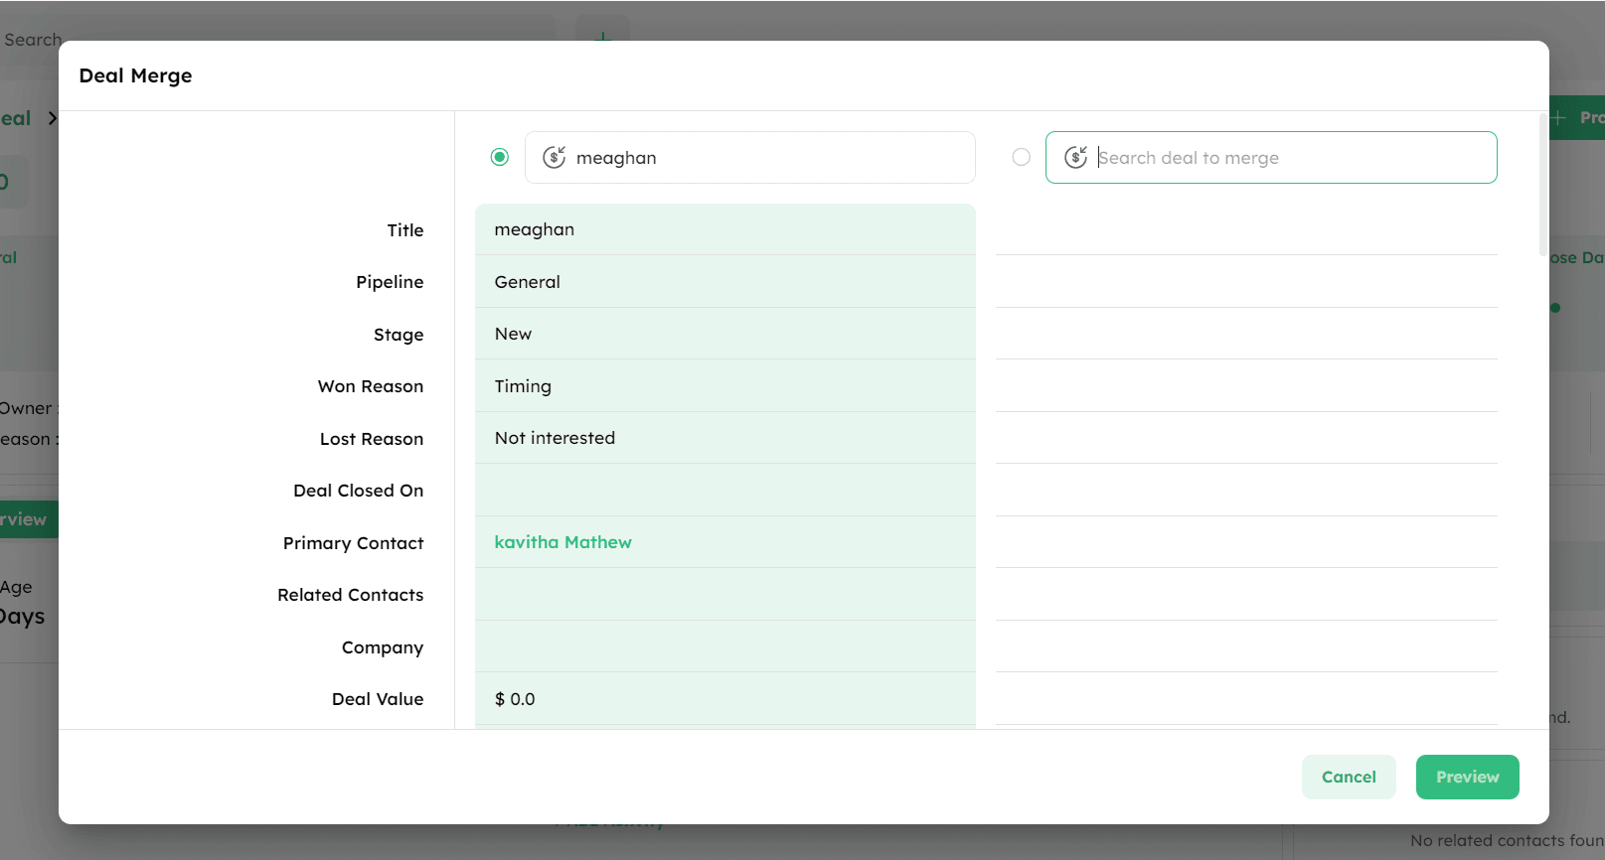The height and width of the screenshot is (860, 1605).
Task: Open the kavitha Mathew primary contact link
Action: (562, 542)
